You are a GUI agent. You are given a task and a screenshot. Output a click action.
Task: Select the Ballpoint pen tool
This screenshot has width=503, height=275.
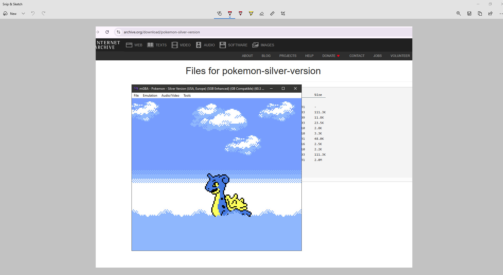click(x=230, y=13)
